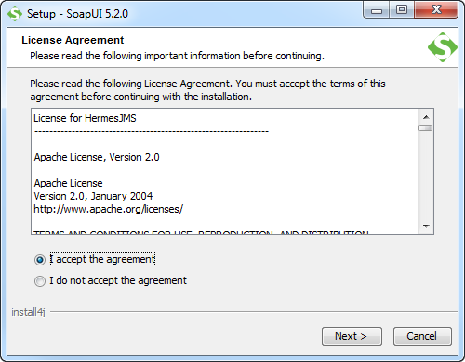Click the license scrollbar up arrow

click(x=426, y=117)
